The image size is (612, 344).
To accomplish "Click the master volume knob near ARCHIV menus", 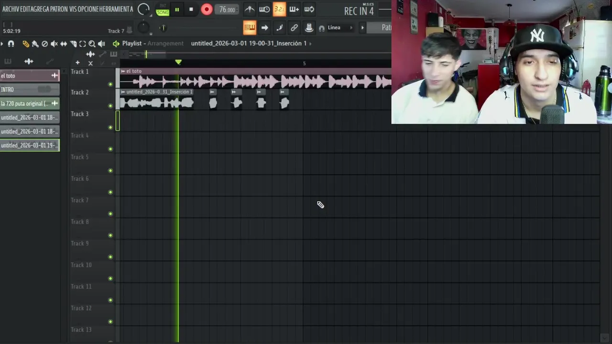I will (x=143, y=9).
